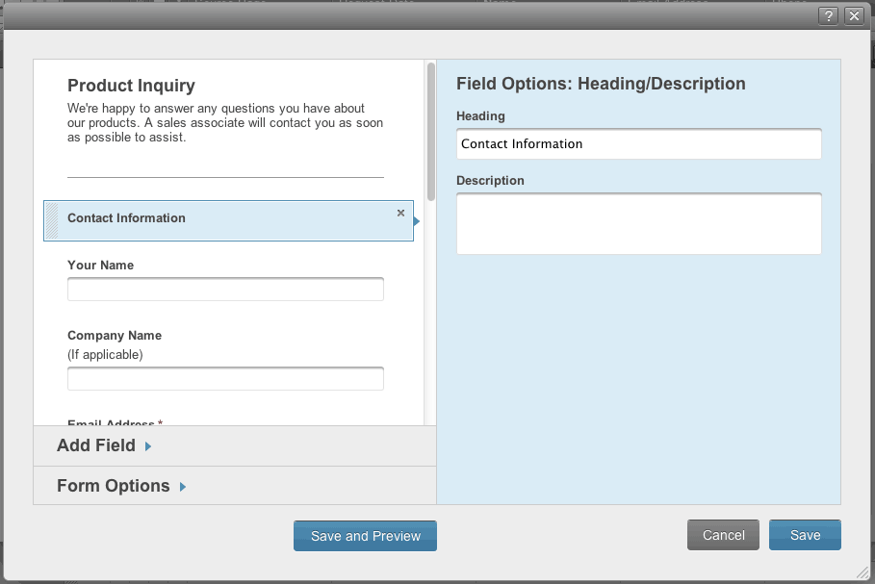This screenshot has height=584, width=875.
Task: Click the Your Name input box
Action: (225, 289)
